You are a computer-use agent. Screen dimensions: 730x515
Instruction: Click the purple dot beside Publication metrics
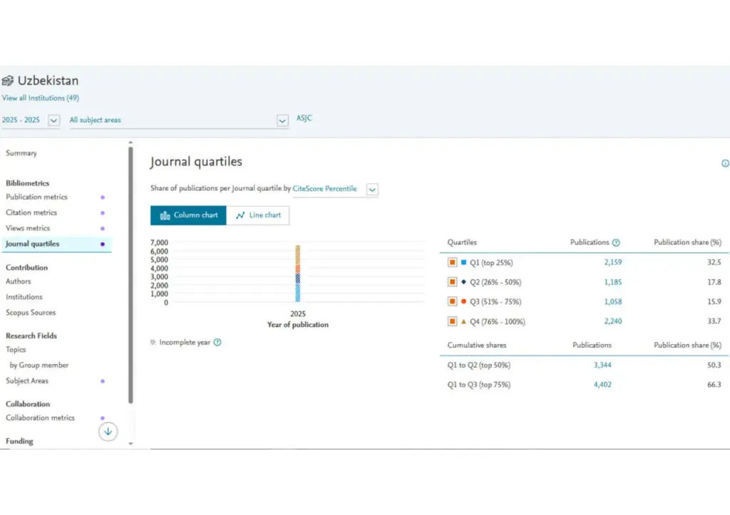tap(103, 197)
